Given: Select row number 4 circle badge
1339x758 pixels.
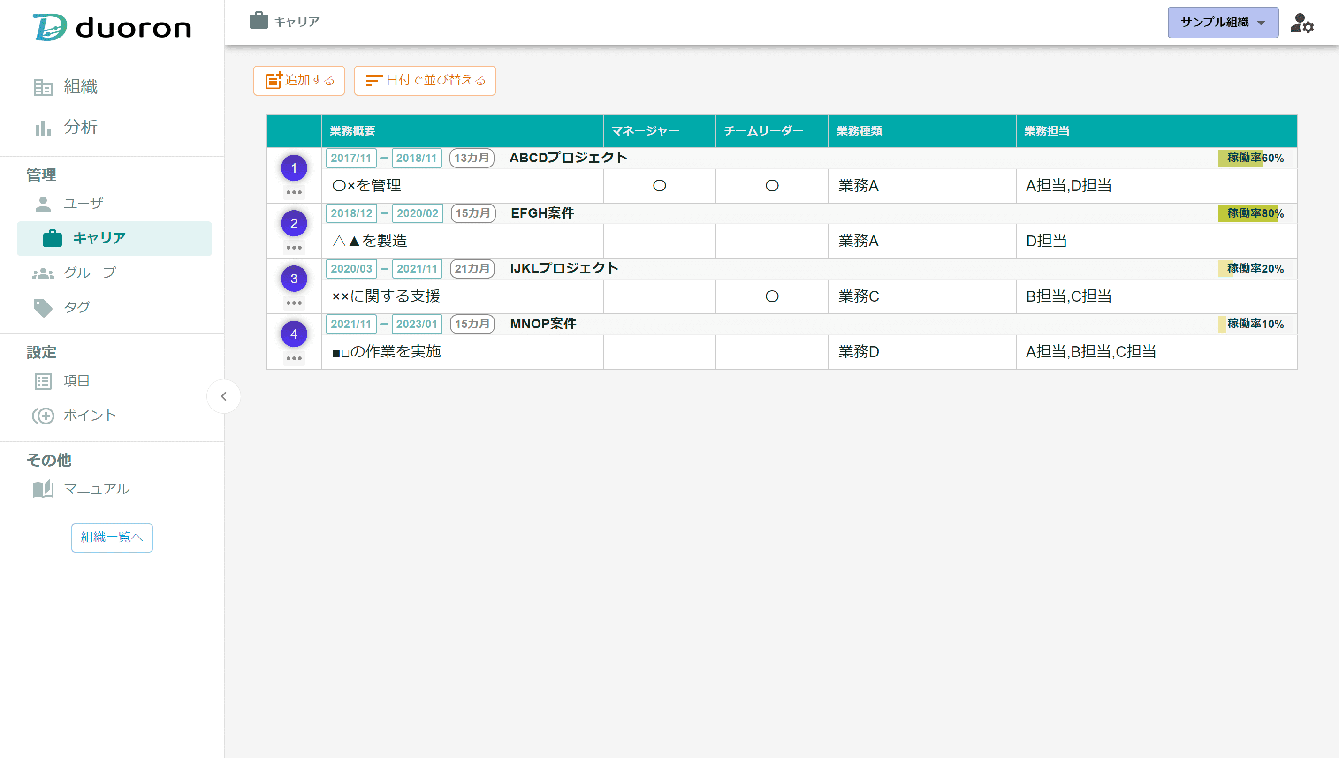Looking at the screenshot, I should tap(294, 334).
